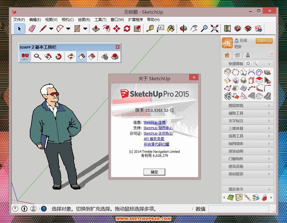Activate the Rotate tool
287x223 pixels.
click(x=127, y=29)
